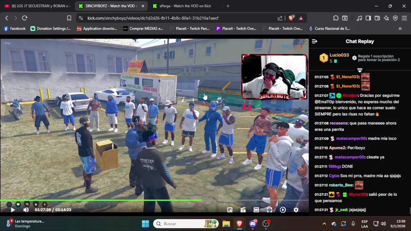Switch to the YouTube LOS J7 tab

tap(38, 6)
